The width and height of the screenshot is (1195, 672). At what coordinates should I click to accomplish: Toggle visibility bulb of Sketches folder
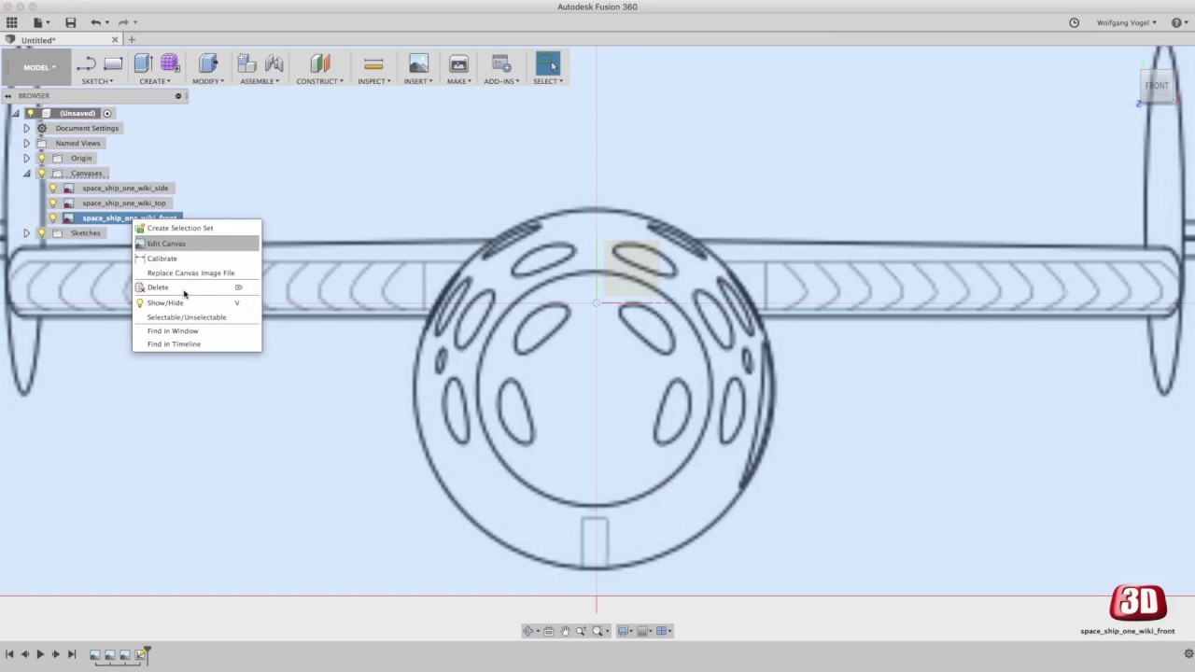(x=42, y=233)
